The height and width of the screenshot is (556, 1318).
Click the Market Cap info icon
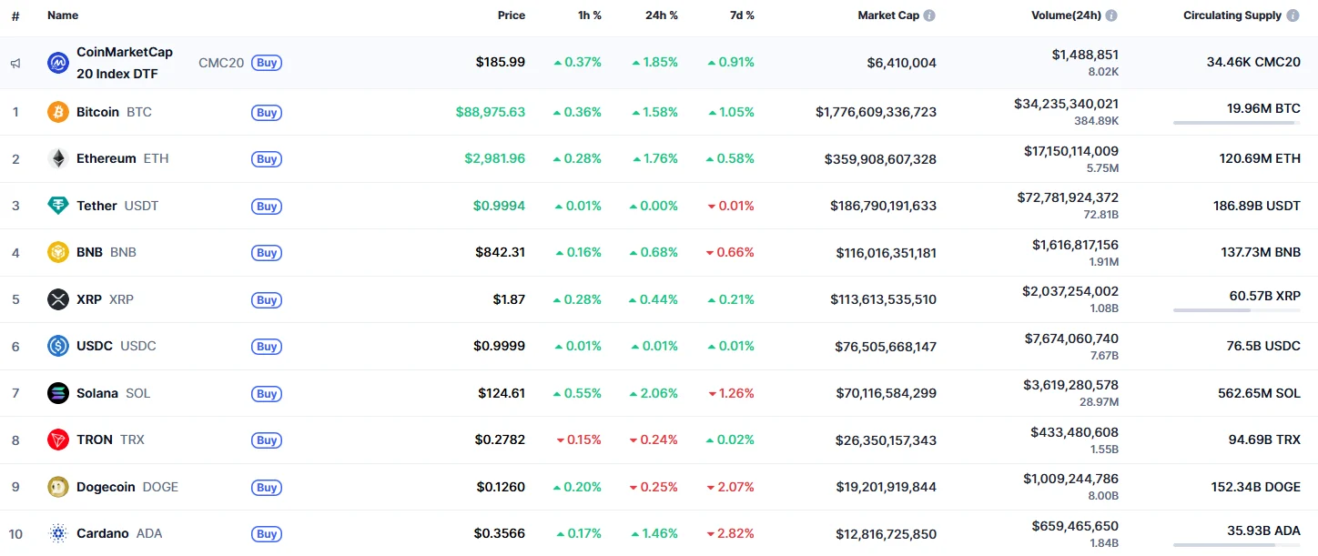coord(929,15)
